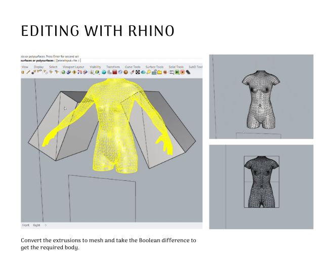Open the Surface Tools tab
This screenshot has width=334, height=267.
click(154, 67)
